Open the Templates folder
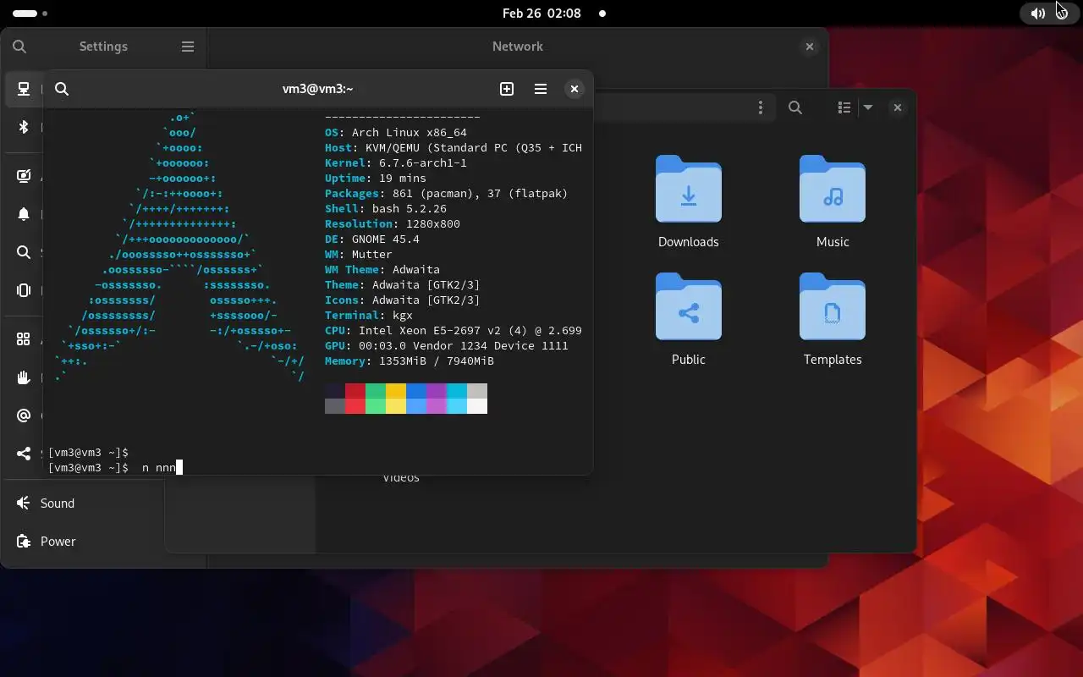Image resolution: width=1083 pixels, height=677 pixels. click(833, 320)
